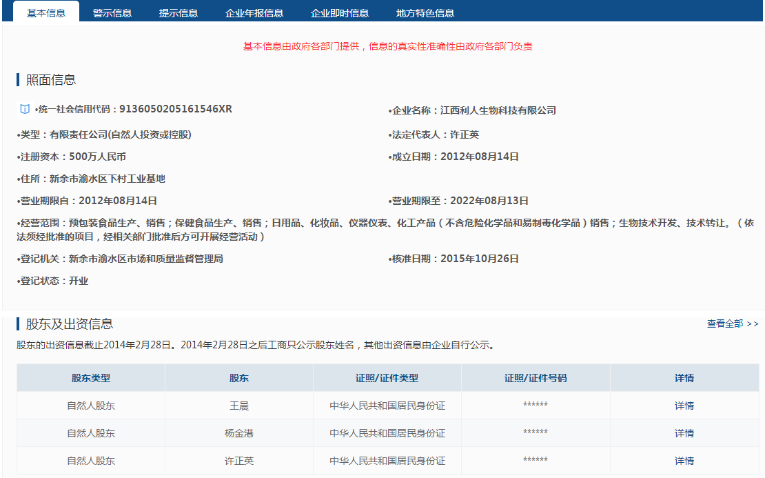Click shareholder name 王晨 in table
Screen dimensions: 765x478
click(239, 406)
